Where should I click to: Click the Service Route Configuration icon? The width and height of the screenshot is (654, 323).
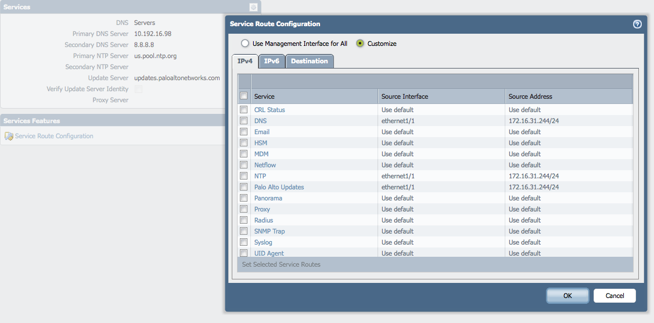tap(9, 136)
